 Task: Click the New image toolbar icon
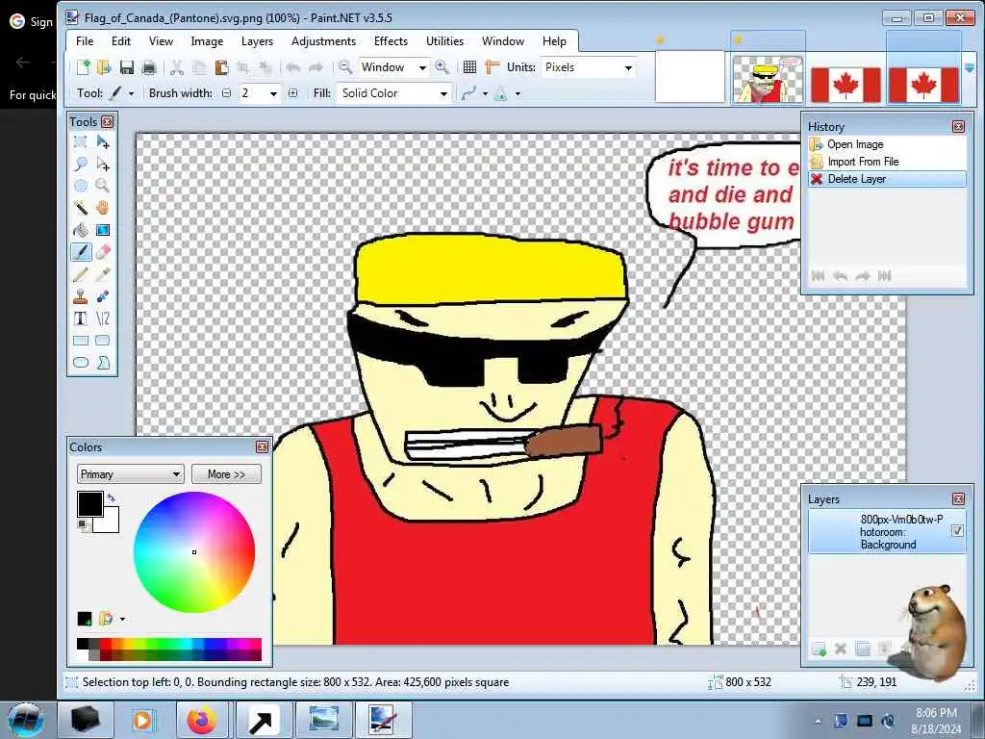[x=83, y=67]
